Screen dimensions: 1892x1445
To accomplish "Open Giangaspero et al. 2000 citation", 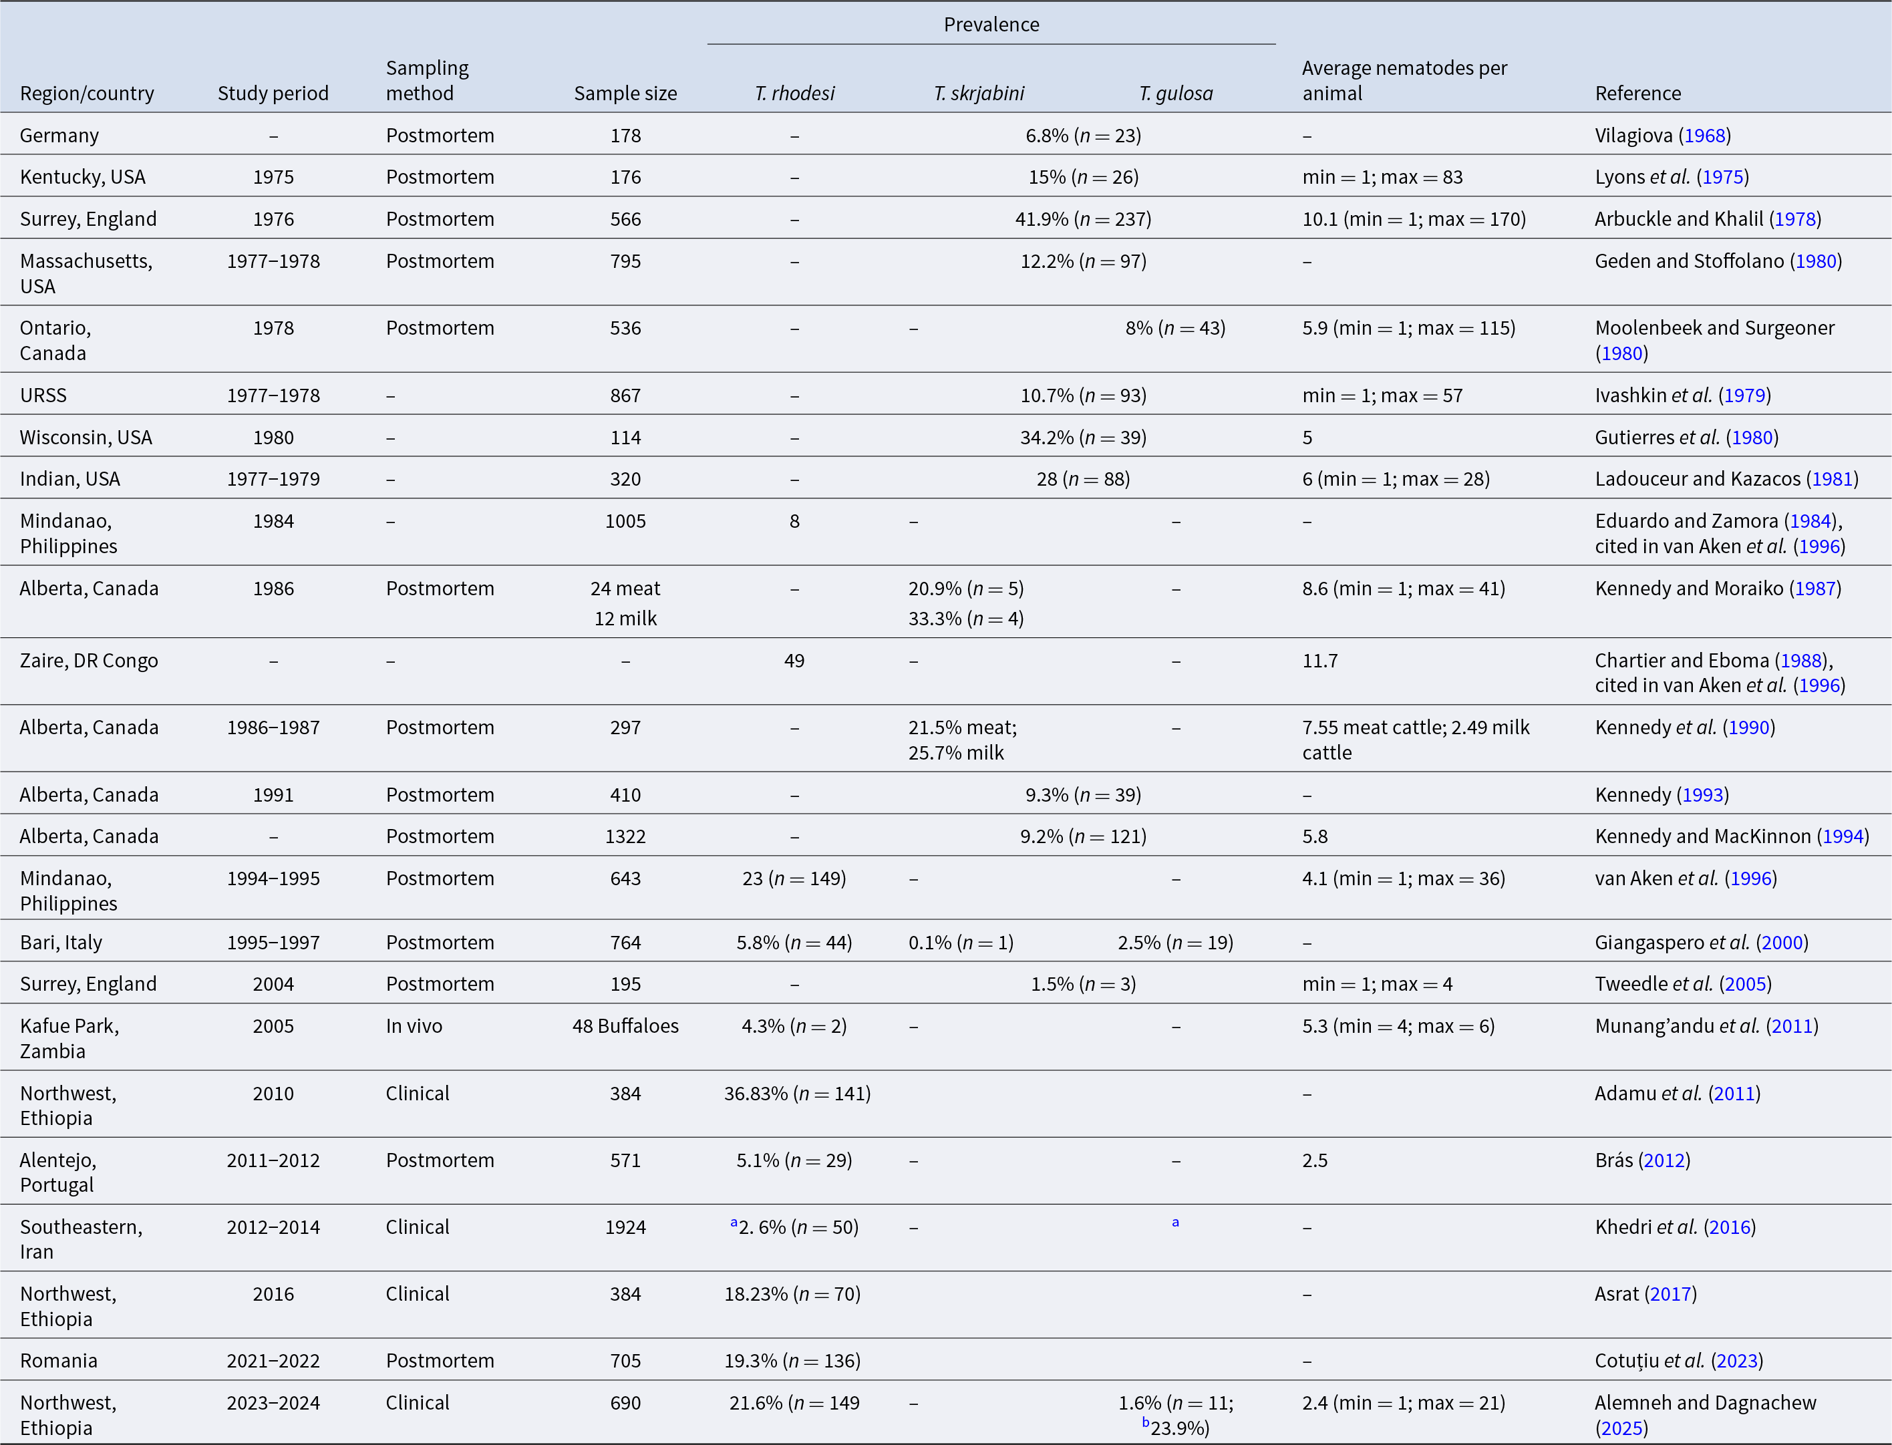I will pyautogui.click(x=1781, y=943).
